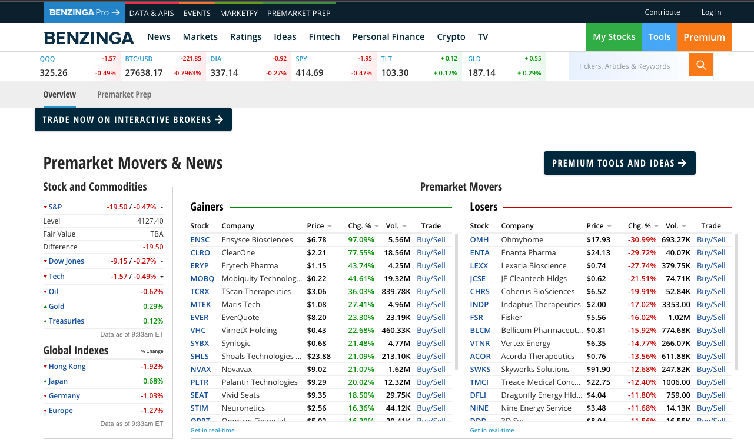Open the Japan index link
754x446 pixels.
coord(58,381)
